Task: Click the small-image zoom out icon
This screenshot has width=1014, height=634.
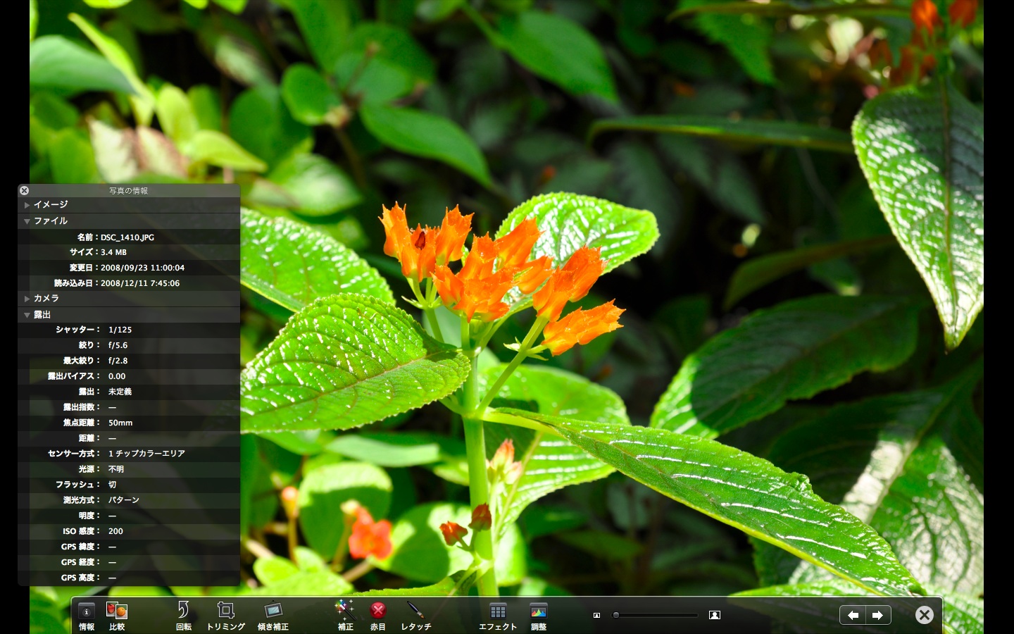Action: coord(596,615)
